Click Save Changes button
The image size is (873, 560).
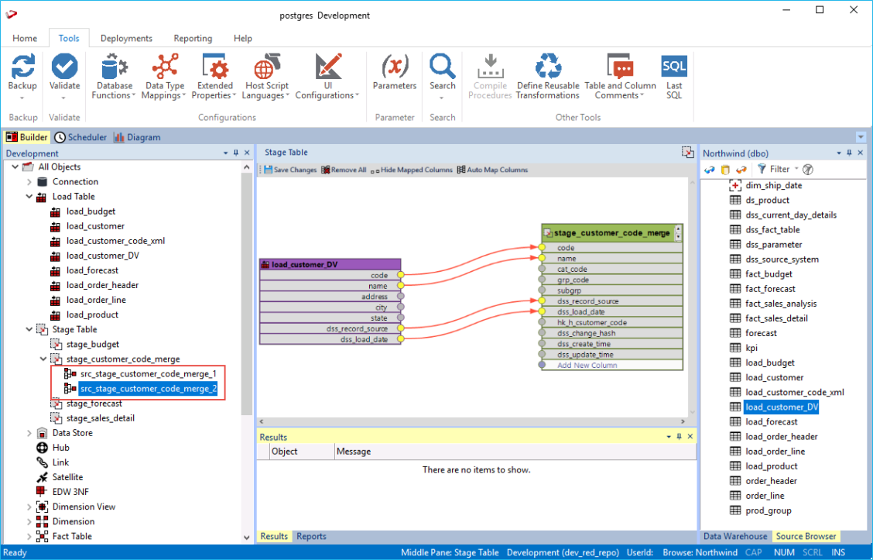point(290,170)
